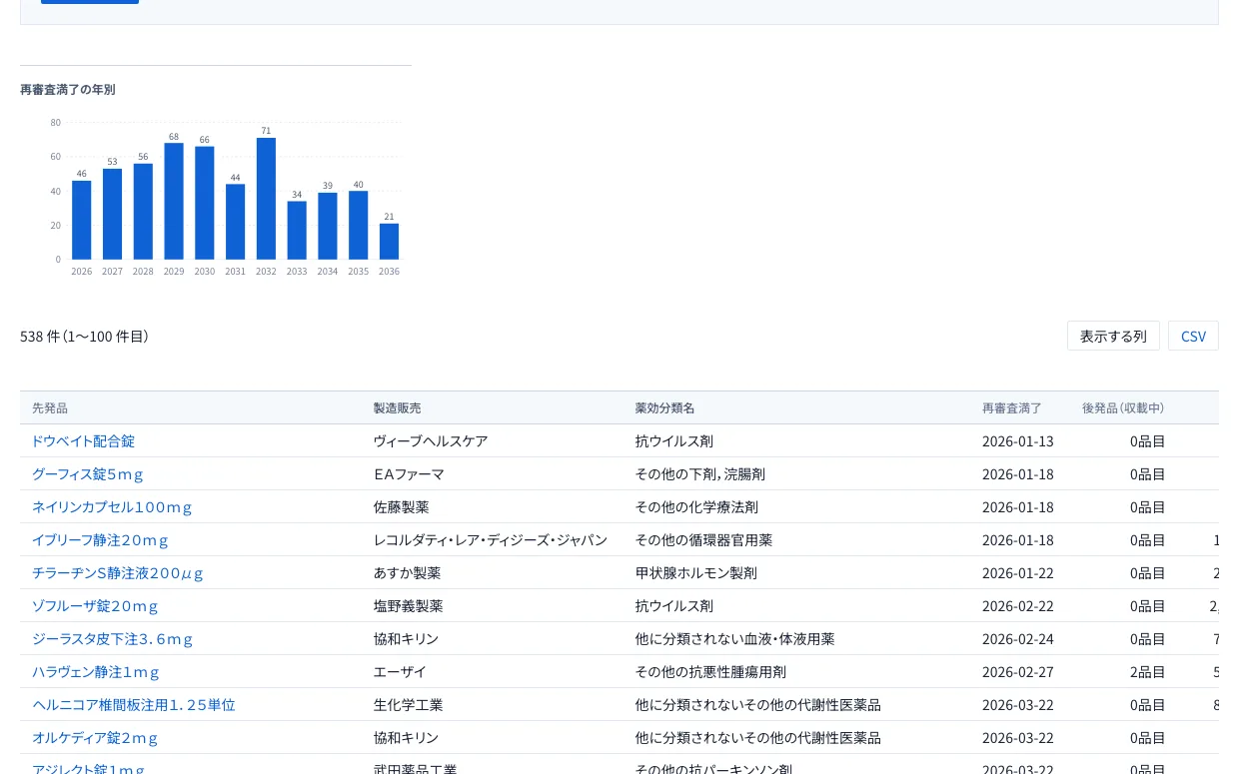
Task: Click the 2026-02-24 date cell
Action: pyautogui.click(x=1017, y=638)
